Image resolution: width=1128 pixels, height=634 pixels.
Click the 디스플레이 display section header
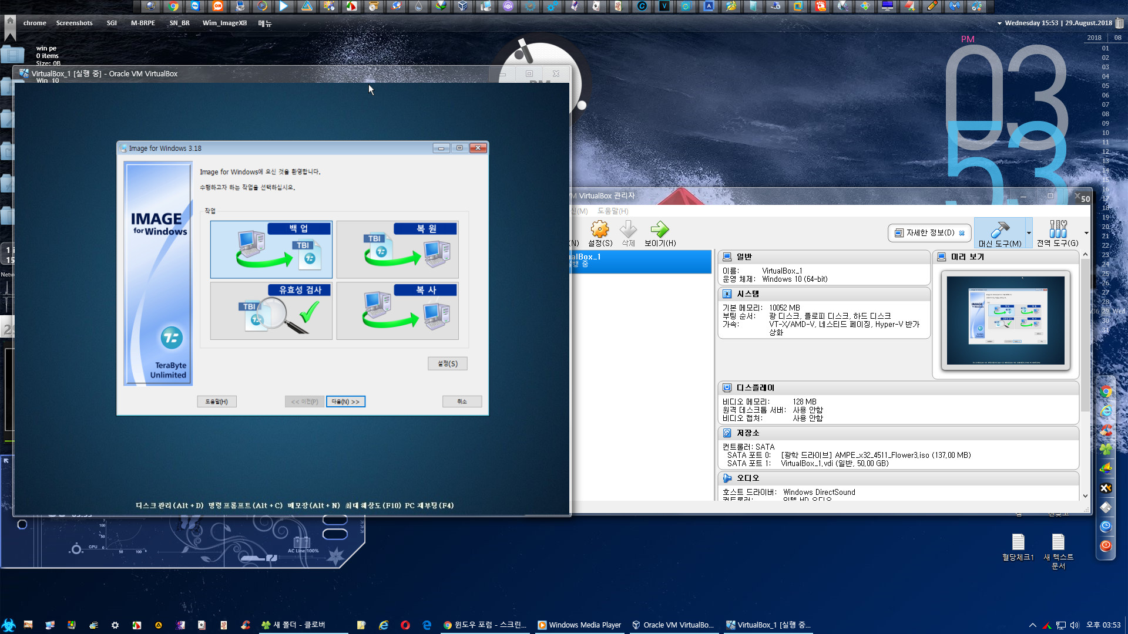click(898, 387)
